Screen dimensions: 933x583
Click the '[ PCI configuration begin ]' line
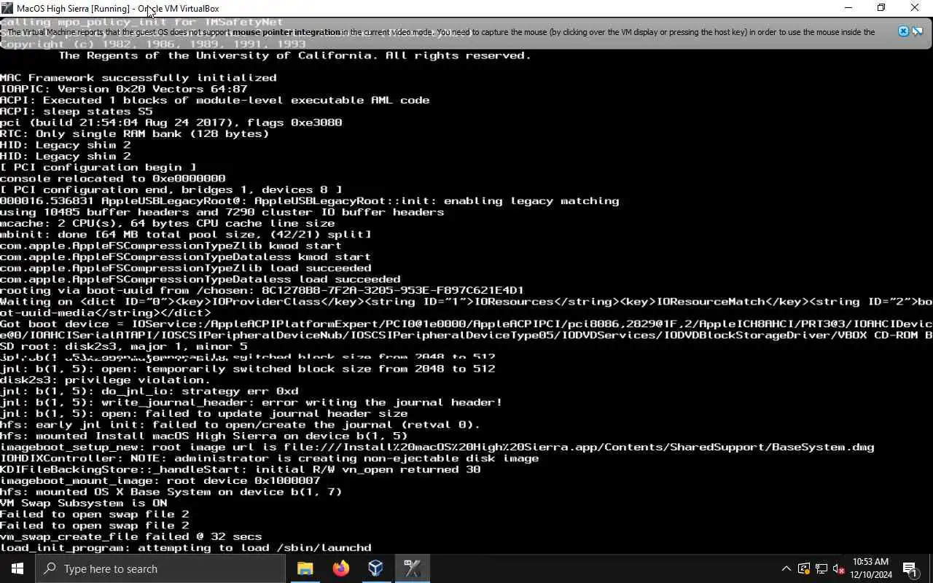click(98, 168)
